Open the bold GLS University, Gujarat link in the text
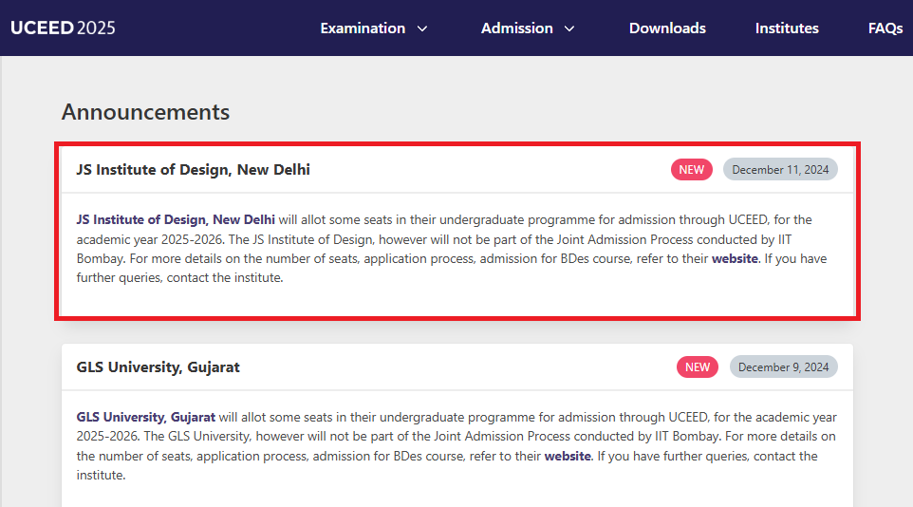 146,417
